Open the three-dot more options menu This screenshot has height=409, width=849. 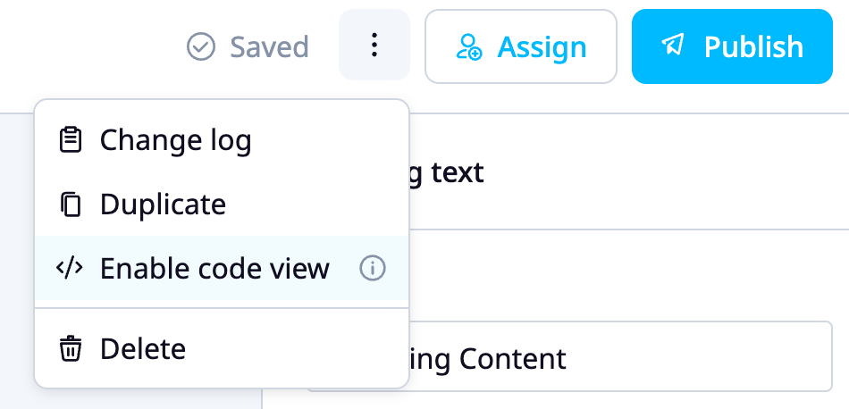coord(374,45)
